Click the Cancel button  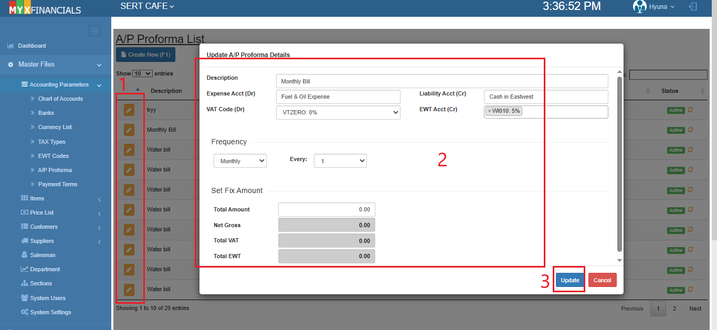tap(602, 280)
